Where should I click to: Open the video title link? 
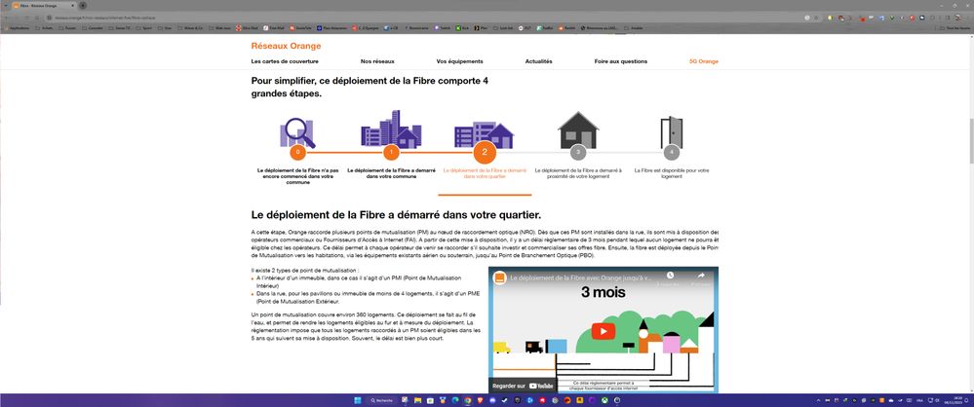579,278
